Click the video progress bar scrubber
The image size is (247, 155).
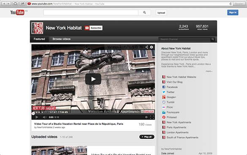click(x=33, y=113)
